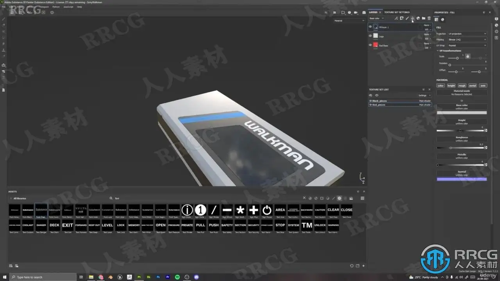Change Fill layer 1 blending mode
Viewport: 500px width, 281px height.
[427, 25]
